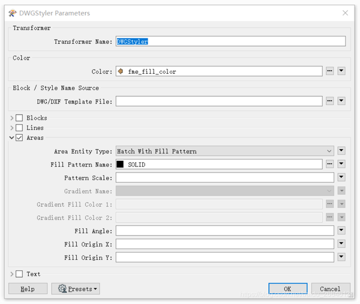The image size is (360, 304).
Task: Uncheck the Areas checkbox
Action: click(19, 138)
